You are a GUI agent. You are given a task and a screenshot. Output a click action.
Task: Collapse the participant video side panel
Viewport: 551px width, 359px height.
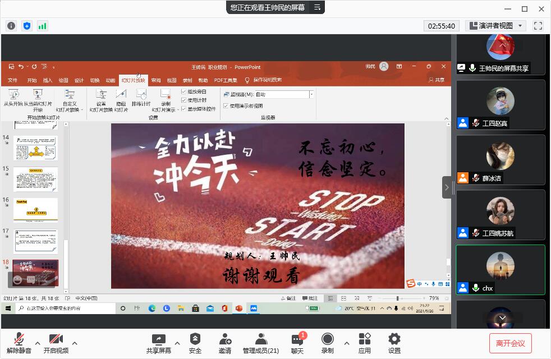tap(447, 187)
